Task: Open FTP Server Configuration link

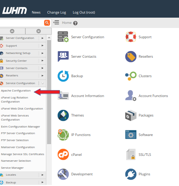Action: (18, 133)
